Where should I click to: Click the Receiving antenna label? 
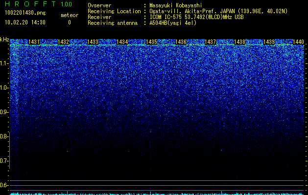113,23
